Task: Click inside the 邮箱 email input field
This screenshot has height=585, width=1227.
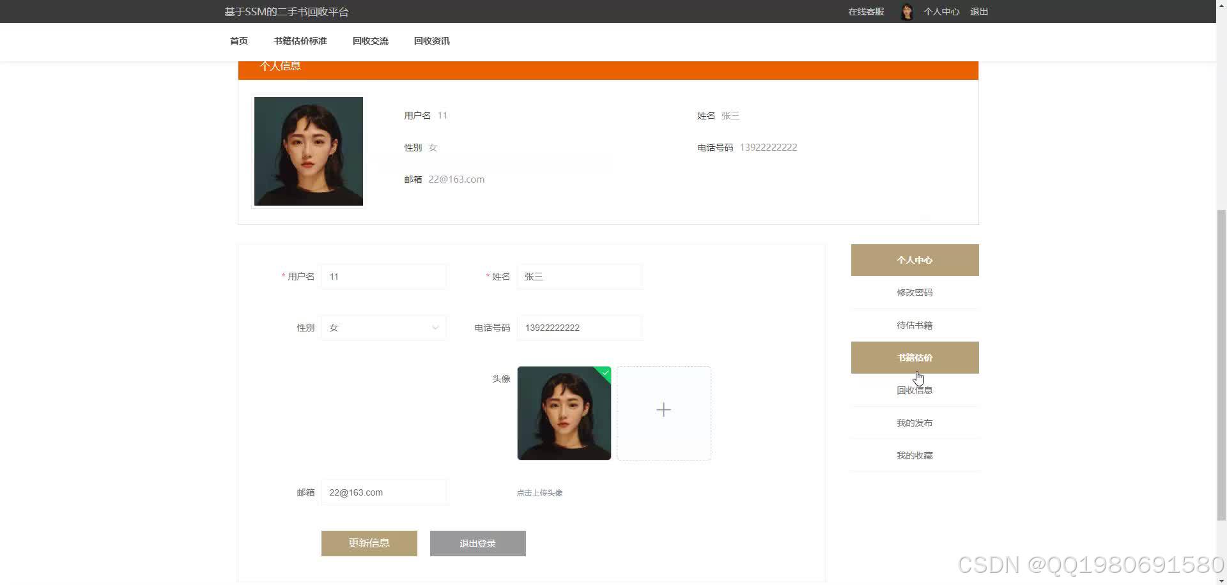Action: click(383, 492)
